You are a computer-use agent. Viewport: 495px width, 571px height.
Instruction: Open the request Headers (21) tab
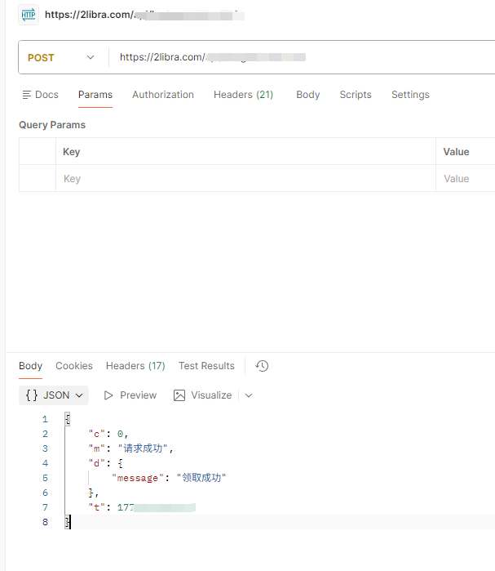[x=243, y=95]
